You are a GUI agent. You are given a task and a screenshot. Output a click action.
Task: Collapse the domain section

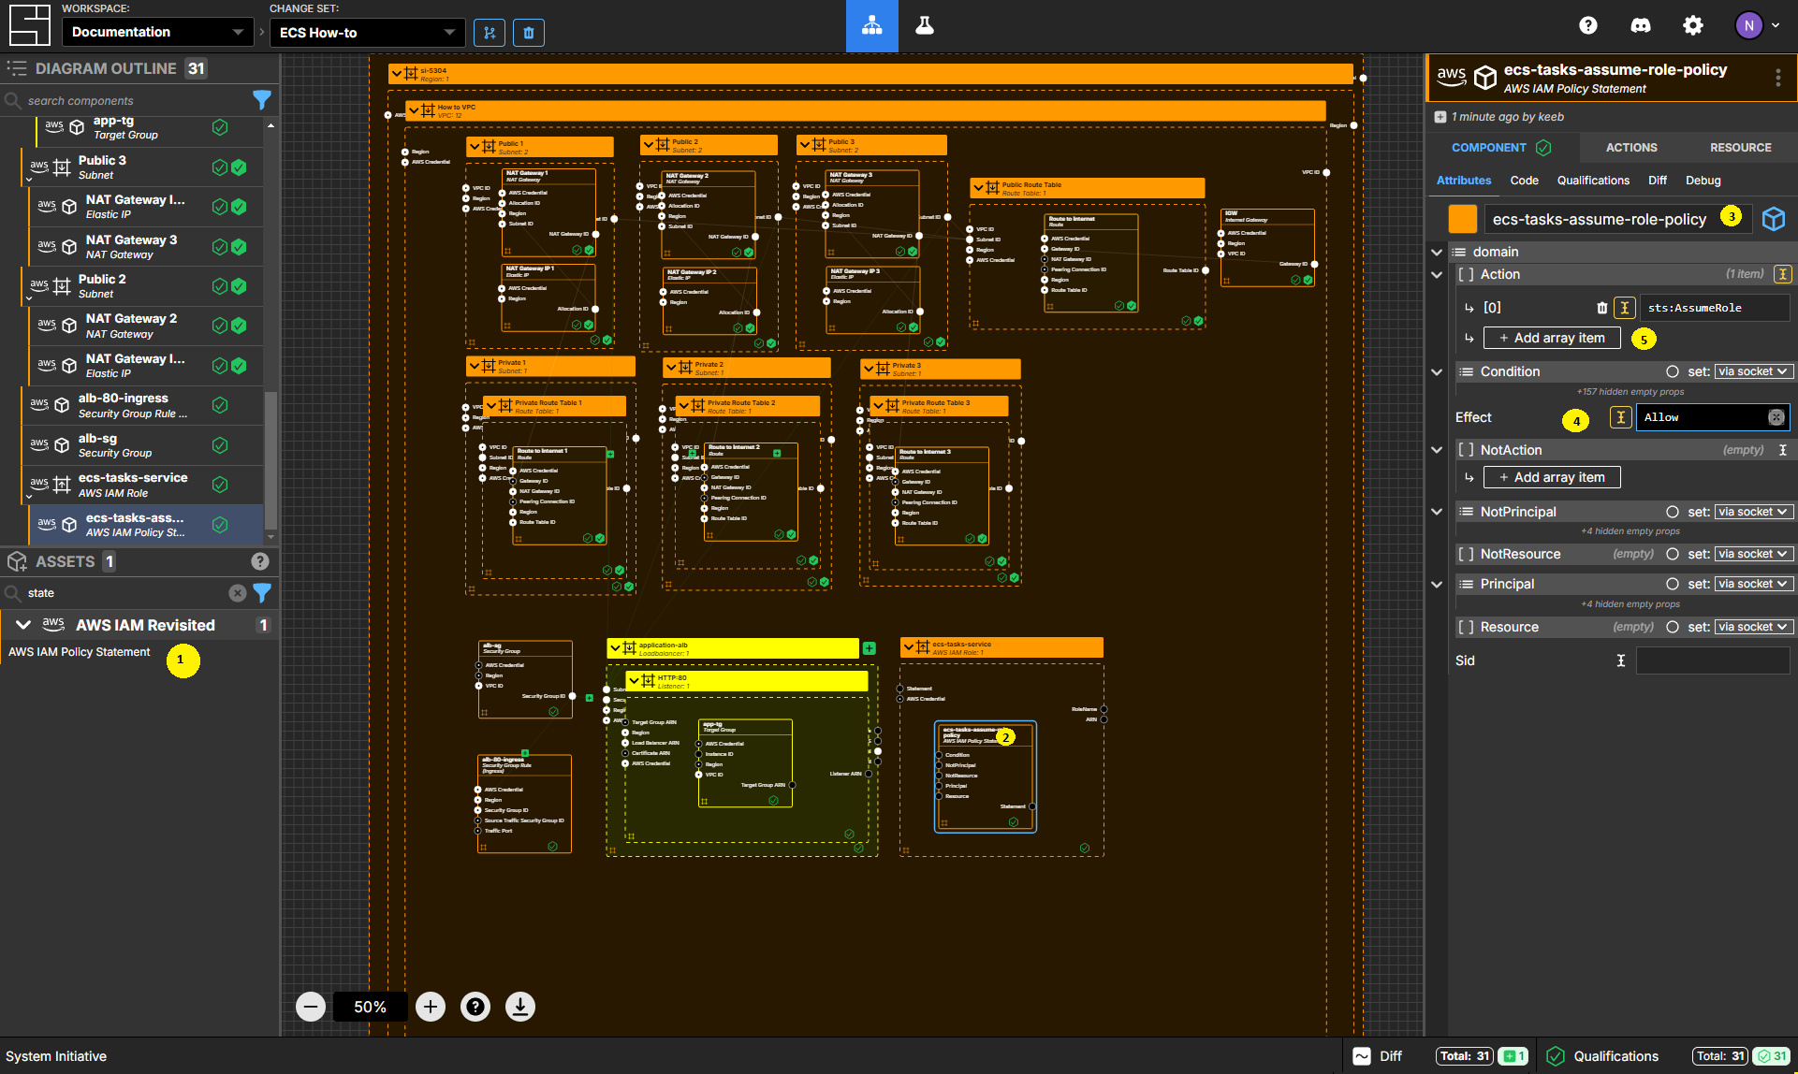(x=1437, y=252)
